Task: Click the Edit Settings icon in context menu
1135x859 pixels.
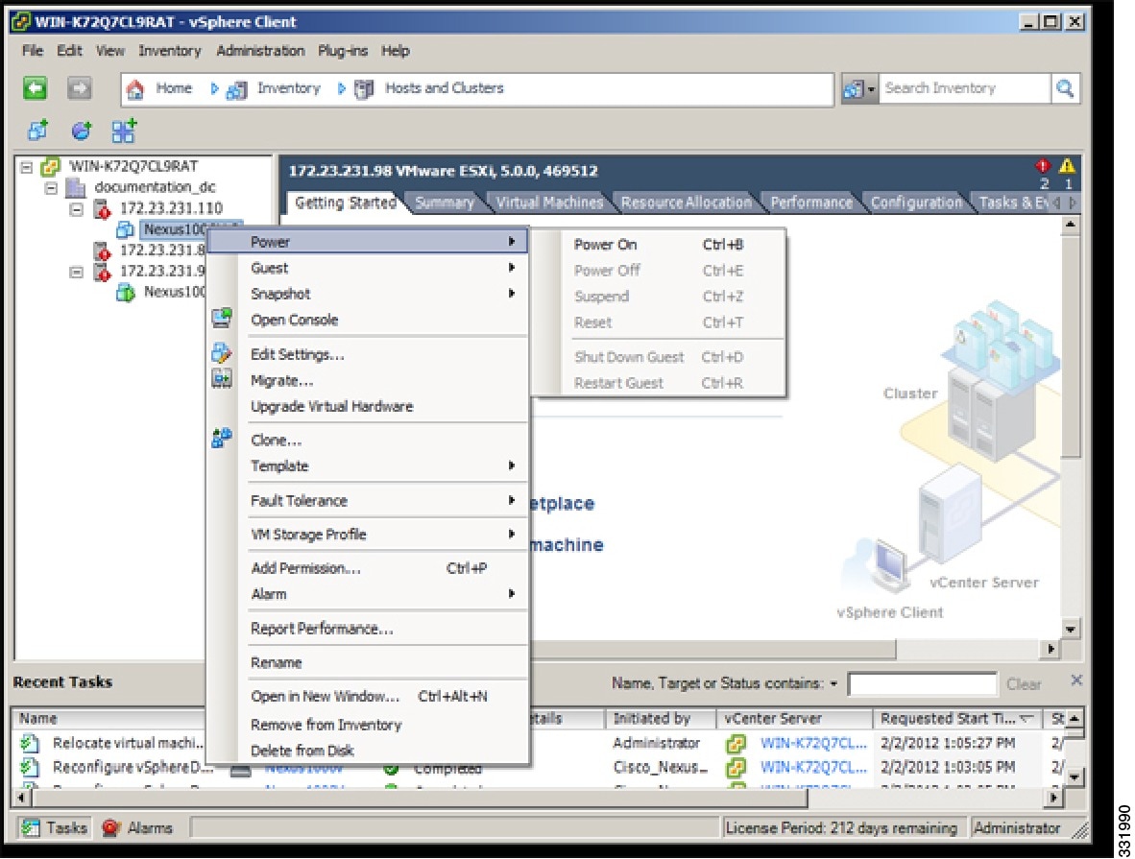Action: pos(222,352)
